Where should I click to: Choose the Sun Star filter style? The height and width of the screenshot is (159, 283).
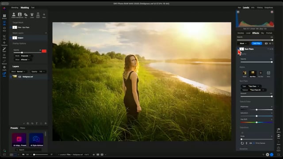tap(260, 74)
